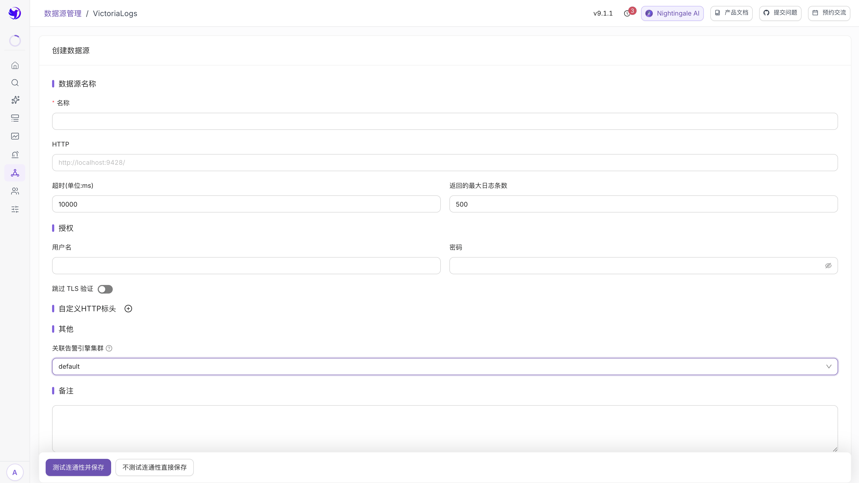
Task: Add a custom HTTP header with plus icon
Action: point(128,309)
